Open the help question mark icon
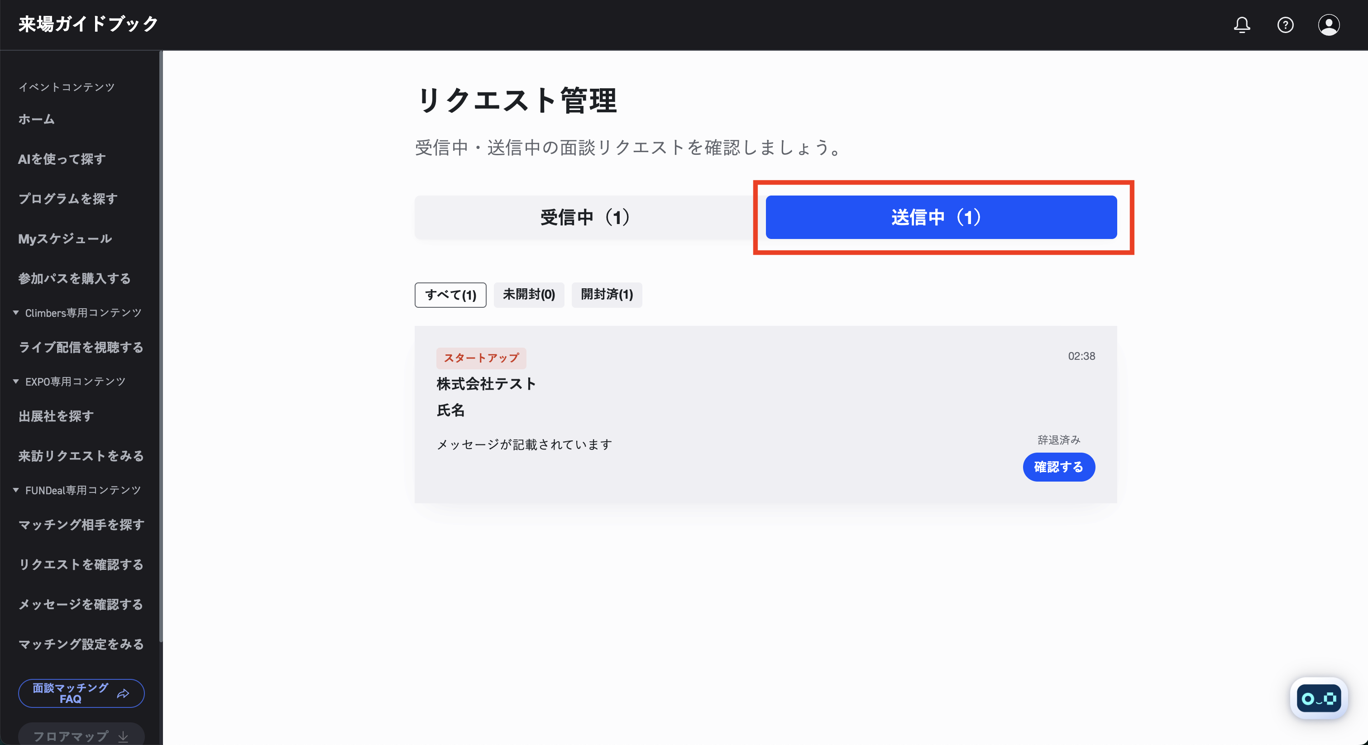The width and height of the screenshot is (1368, 745). coord(1285,25)
